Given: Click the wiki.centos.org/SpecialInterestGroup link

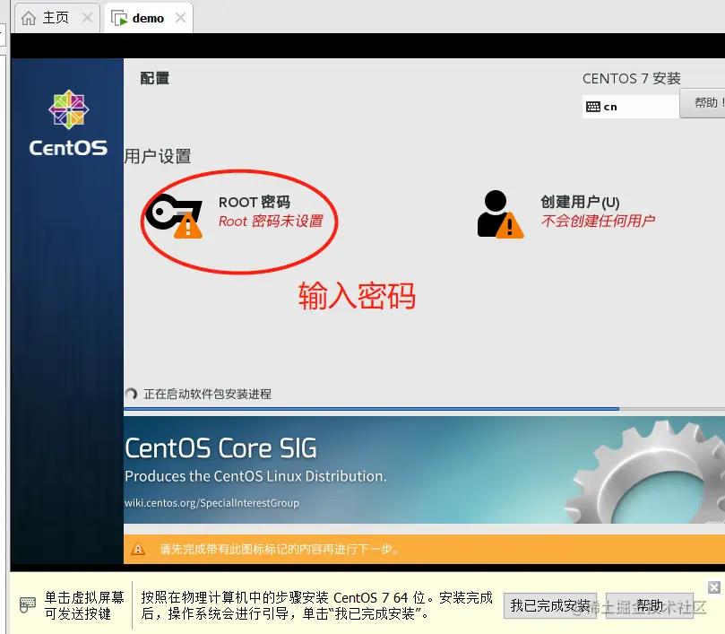Looking at the screenshot, I should click(211, 503).
